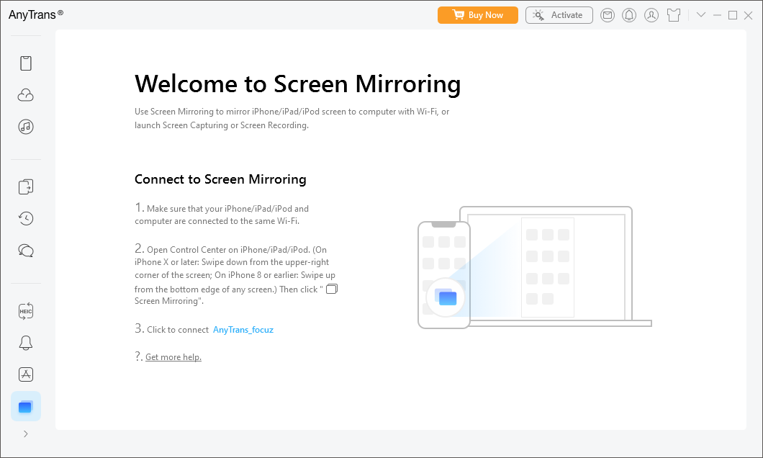Click the Connect to Screen Mirroring subheading

pos(220,179)
